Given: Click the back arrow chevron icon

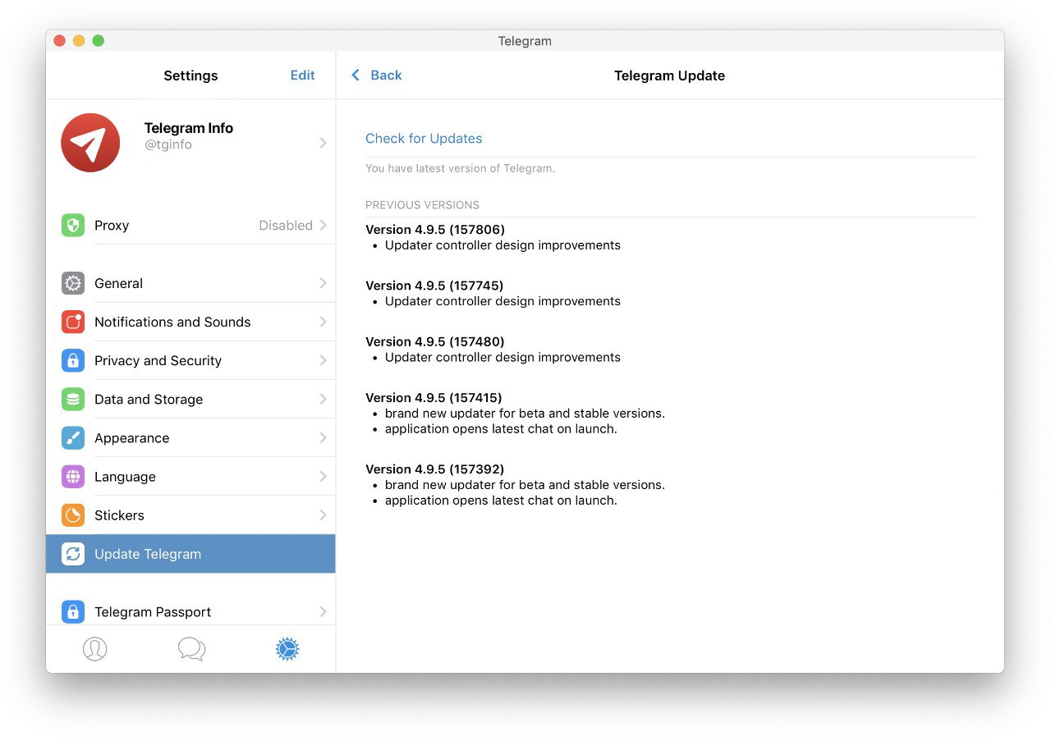Looking at the screenshot, I should tap(356, 75).
